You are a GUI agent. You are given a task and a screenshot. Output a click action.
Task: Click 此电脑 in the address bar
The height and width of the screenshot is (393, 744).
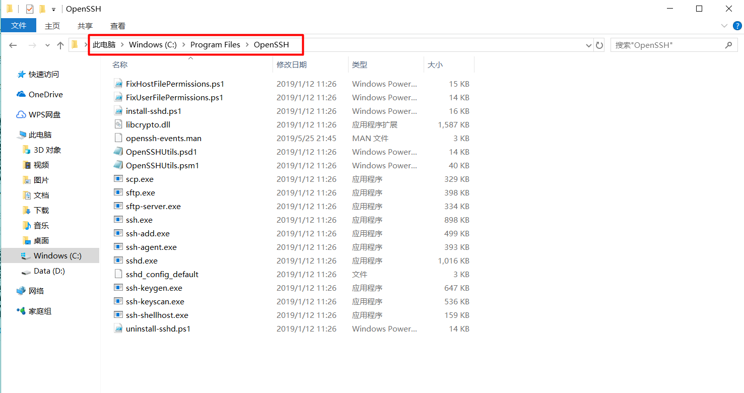[104, 45]
